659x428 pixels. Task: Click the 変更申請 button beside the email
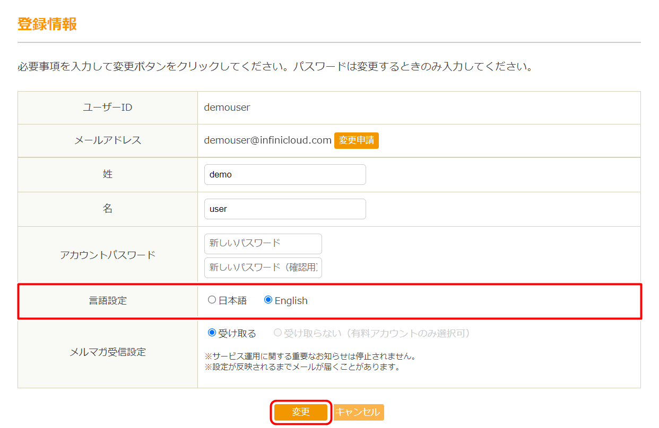click(356, 140)
